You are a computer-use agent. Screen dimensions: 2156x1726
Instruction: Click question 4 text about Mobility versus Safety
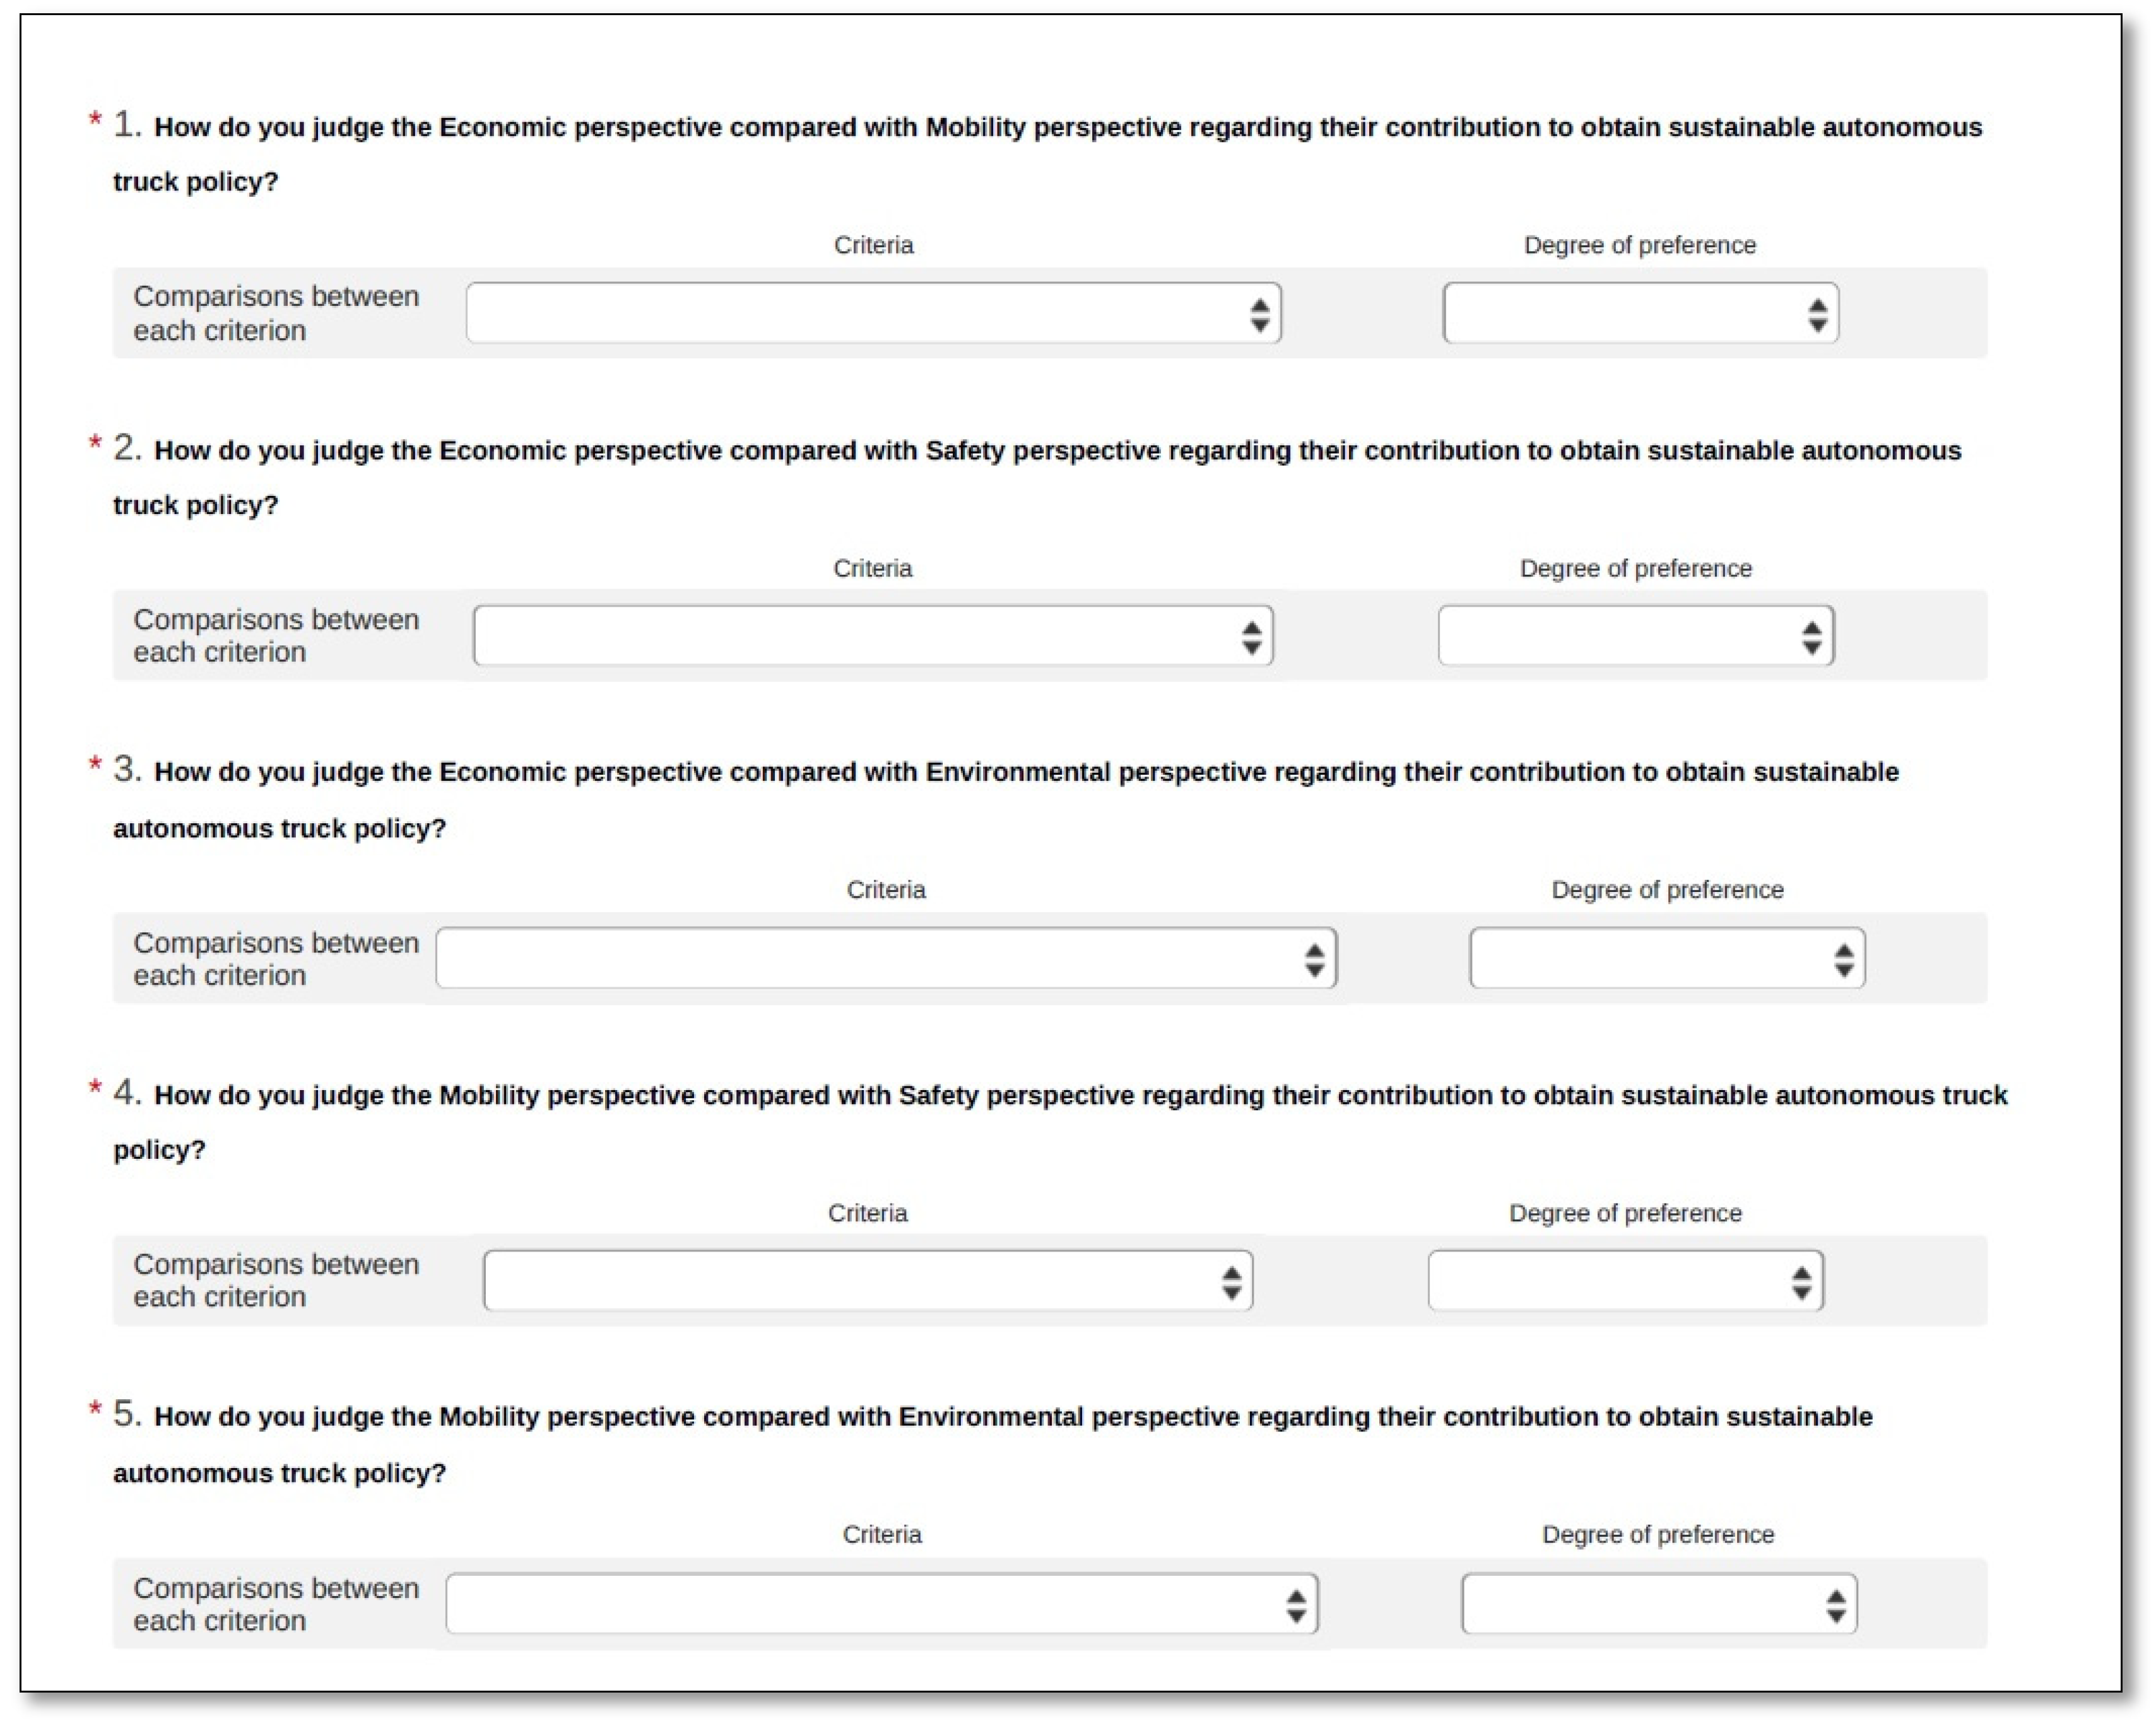point(1079,1096)
